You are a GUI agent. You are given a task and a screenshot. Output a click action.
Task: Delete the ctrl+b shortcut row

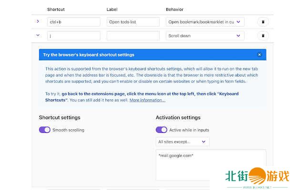click(x=263, y=22)
